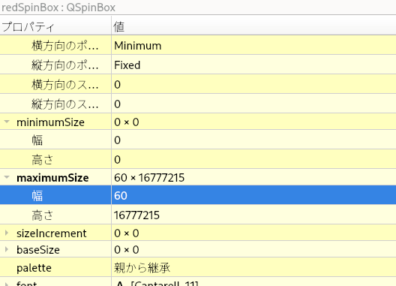Click the maximumSize width value 60

[x=253, y=195]
